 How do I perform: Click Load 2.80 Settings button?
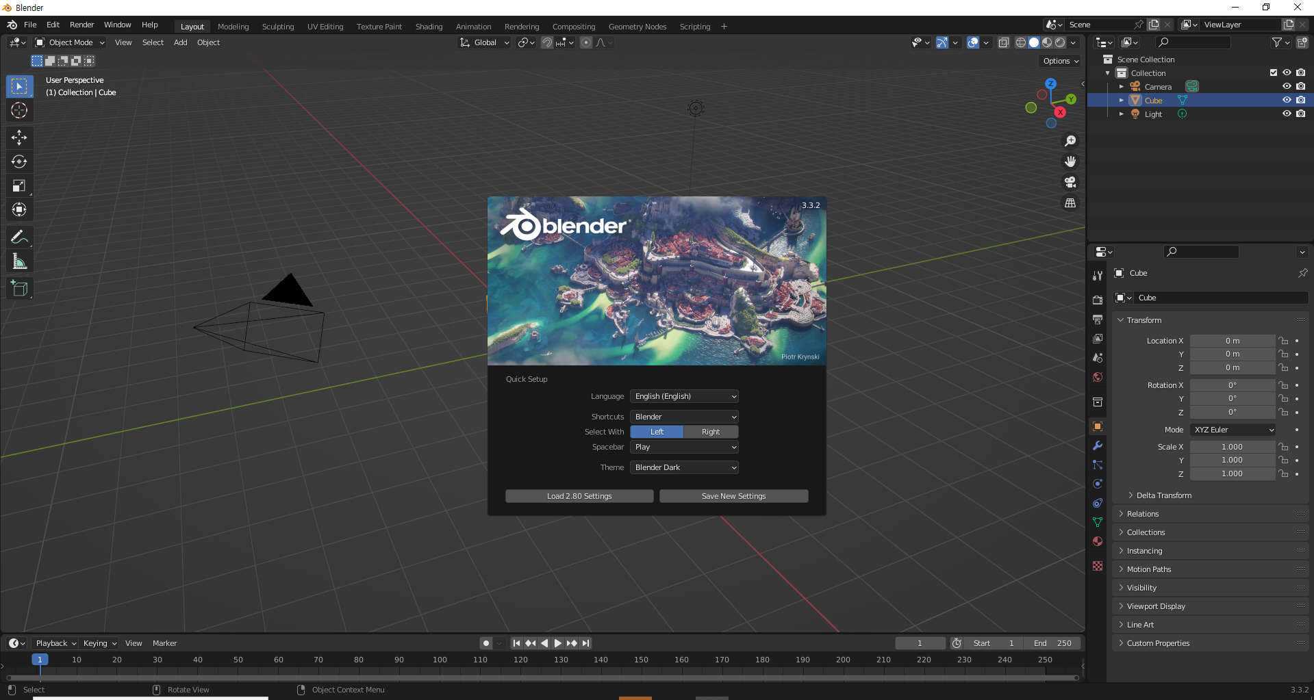point(579,496)
